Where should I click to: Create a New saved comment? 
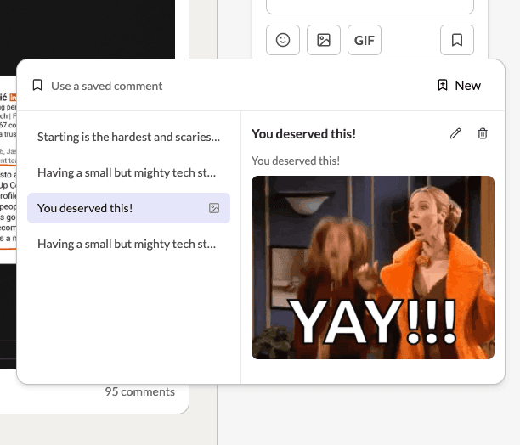[460, 86]
